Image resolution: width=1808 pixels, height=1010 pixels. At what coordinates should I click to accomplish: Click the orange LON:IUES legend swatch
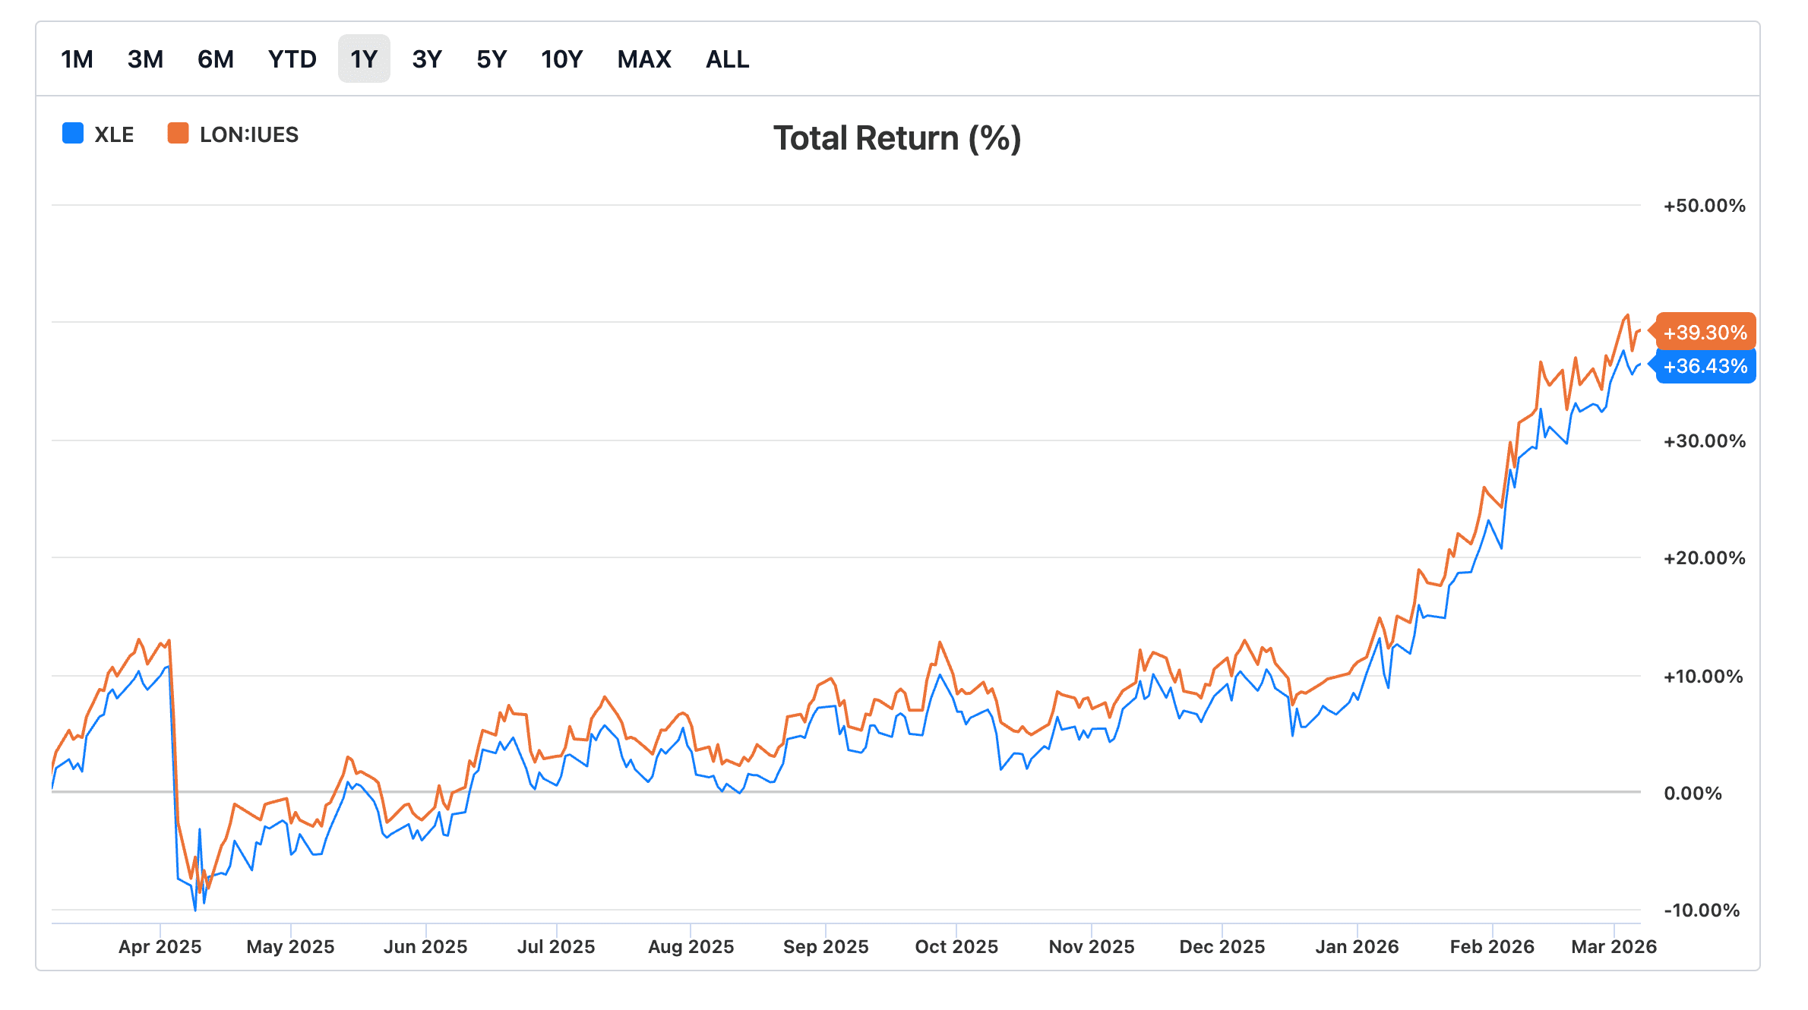point(178,134)
